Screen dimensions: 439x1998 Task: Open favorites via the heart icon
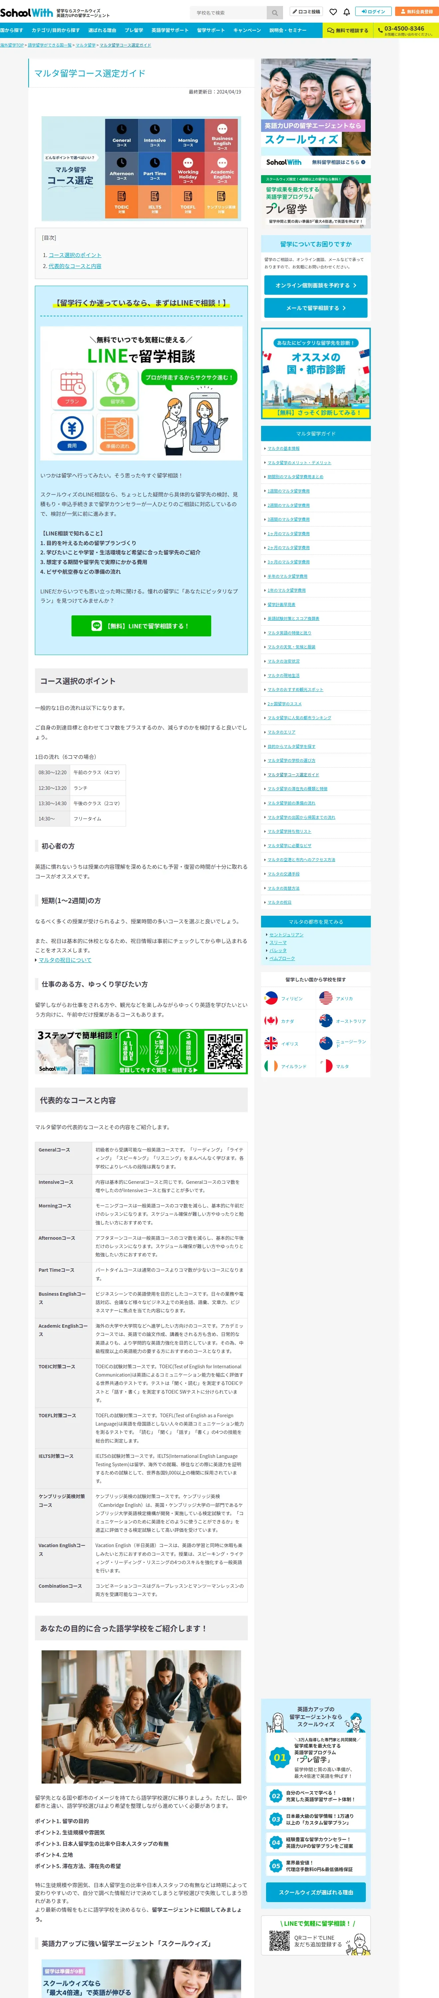pos(333,12)
